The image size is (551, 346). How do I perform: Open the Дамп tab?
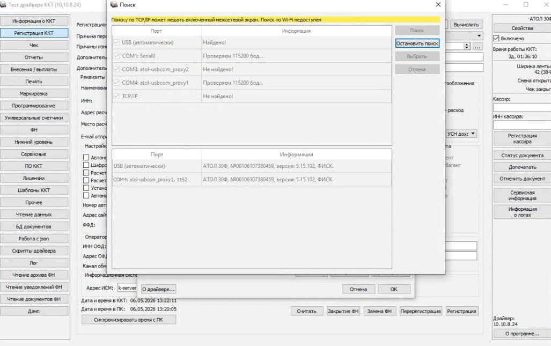pyautogui.click(x=34, y=312)
